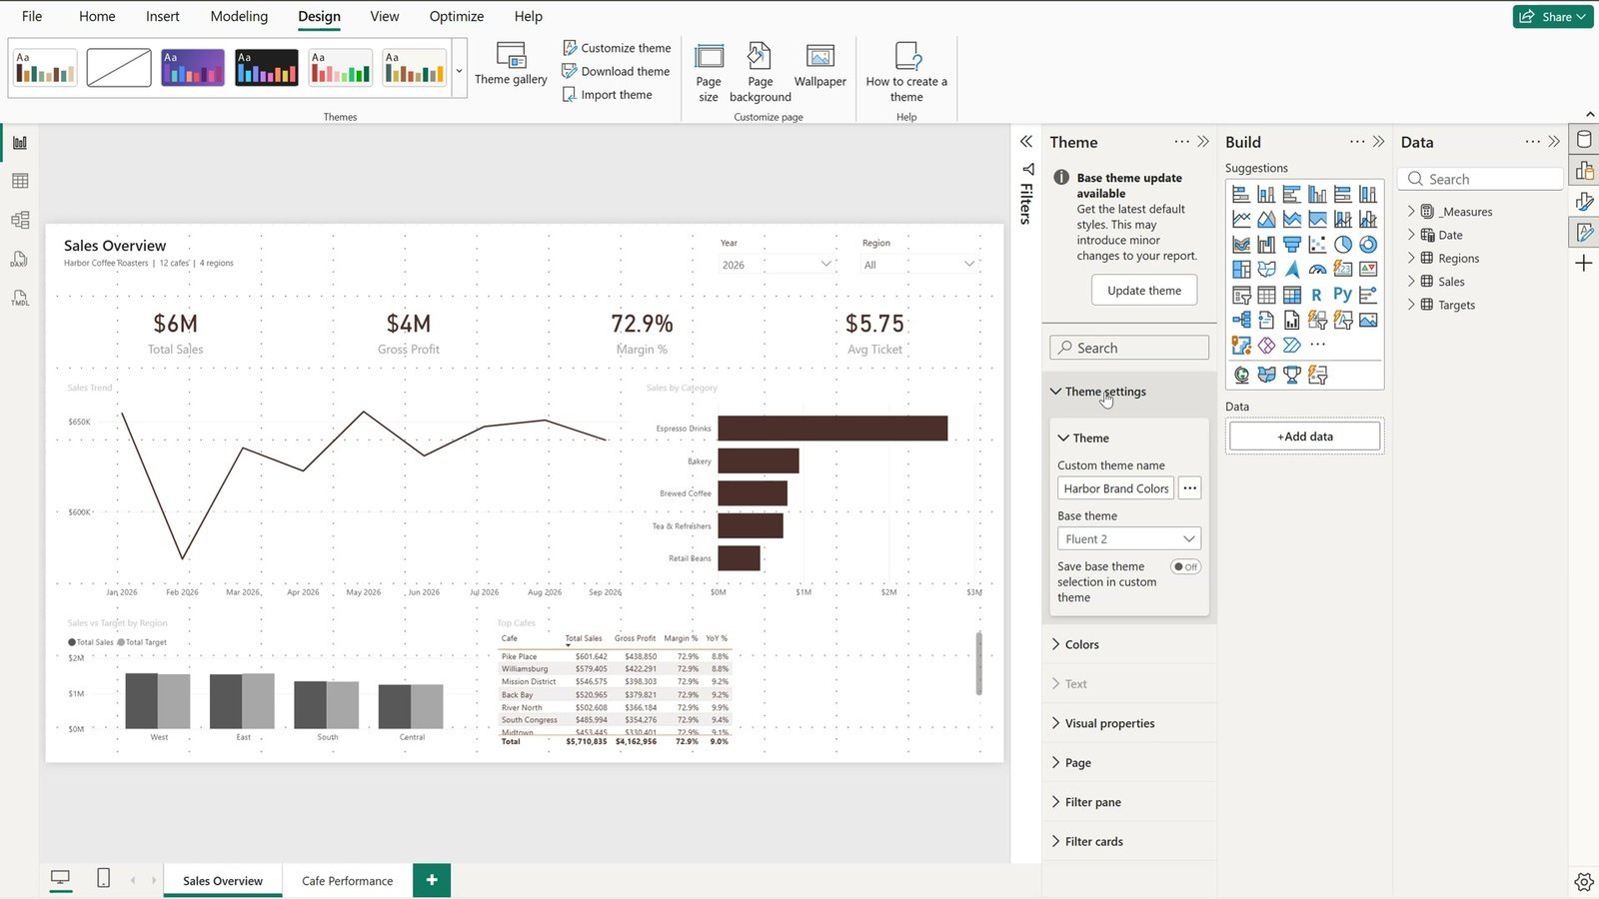This screenshot has height=899, width=1599.
Task: Insert the R script visual
Action: [1317, 295]
